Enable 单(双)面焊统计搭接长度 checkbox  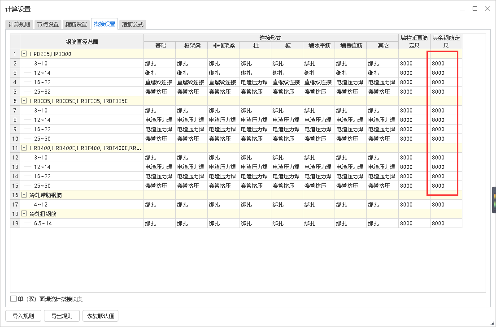click(x=13, y=299)
